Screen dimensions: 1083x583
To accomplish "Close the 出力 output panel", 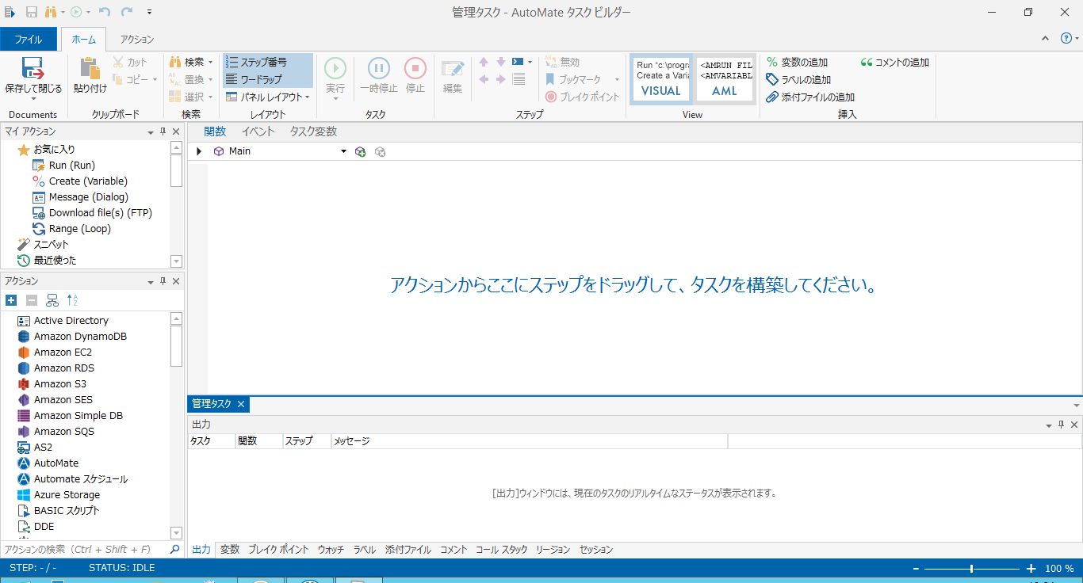I will 1074,425.
